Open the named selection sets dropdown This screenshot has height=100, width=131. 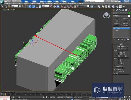[x=83, y=6]
